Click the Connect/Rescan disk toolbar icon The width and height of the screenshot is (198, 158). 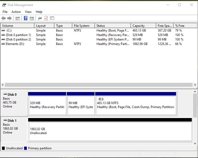click(40, 18)
